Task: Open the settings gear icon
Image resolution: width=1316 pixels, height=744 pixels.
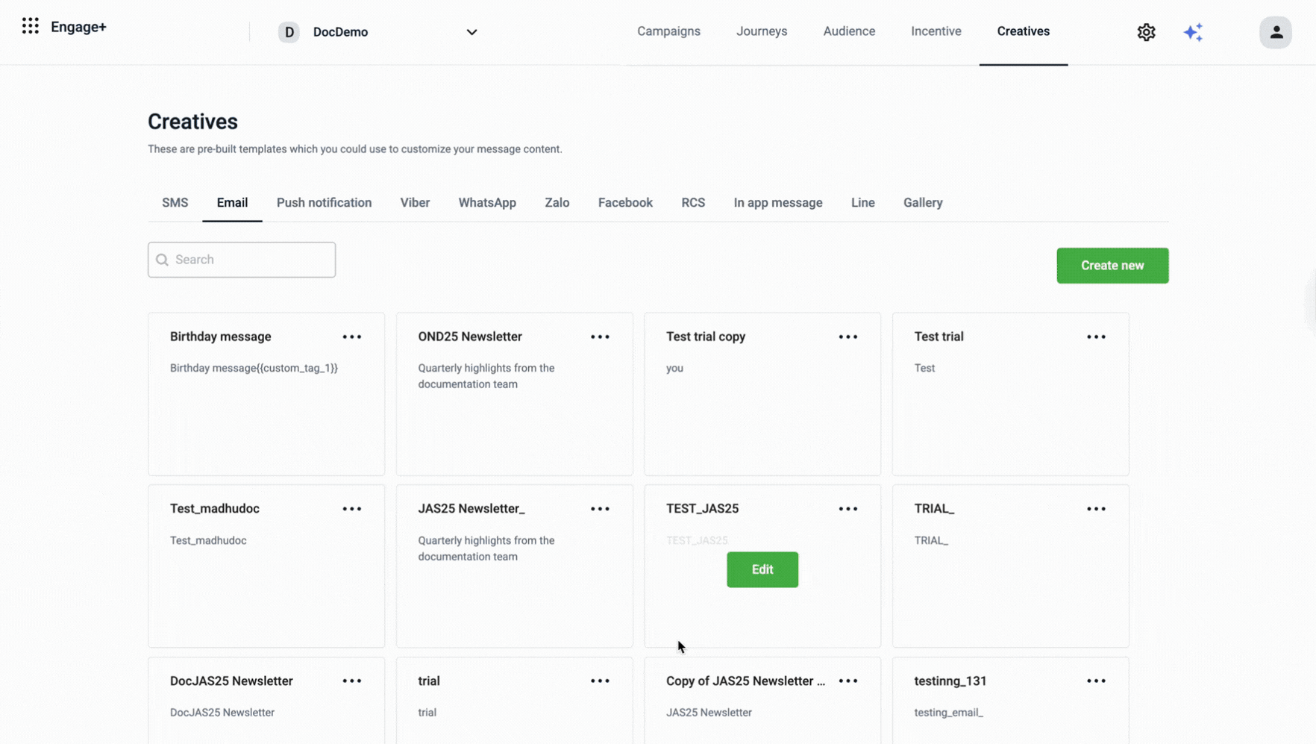Action: pos(1146,32)
